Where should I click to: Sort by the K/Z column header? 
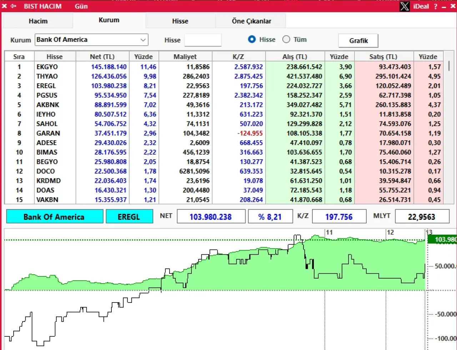(x=238, y=56)
